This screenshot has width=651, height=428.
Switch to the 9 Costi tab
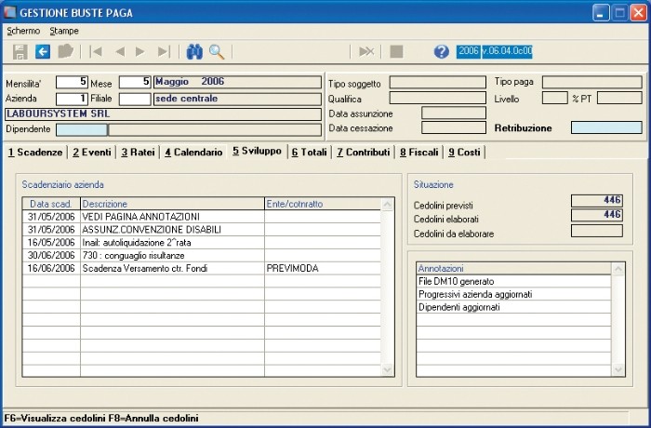point(464,153)
